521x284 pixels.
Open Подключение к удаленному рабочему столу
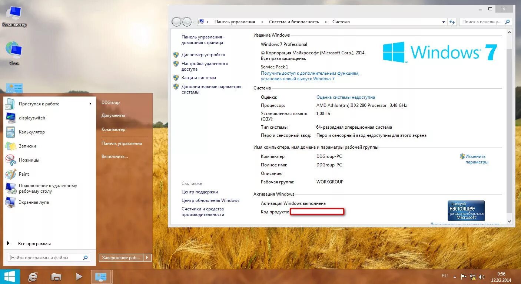pos(49,188)
